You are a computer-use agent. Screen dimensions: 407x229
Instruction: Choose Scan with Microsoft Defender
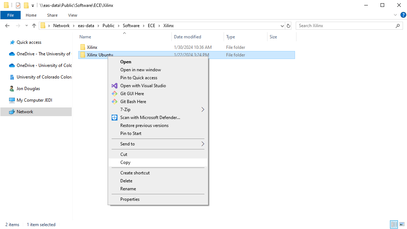158,117
